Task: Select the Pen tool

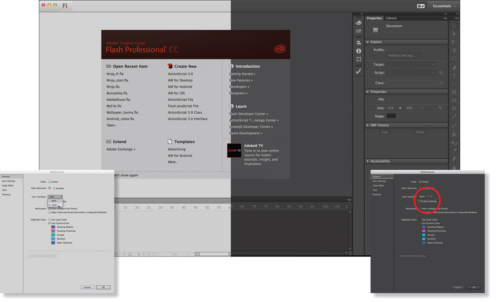Action: click(454, 68)
